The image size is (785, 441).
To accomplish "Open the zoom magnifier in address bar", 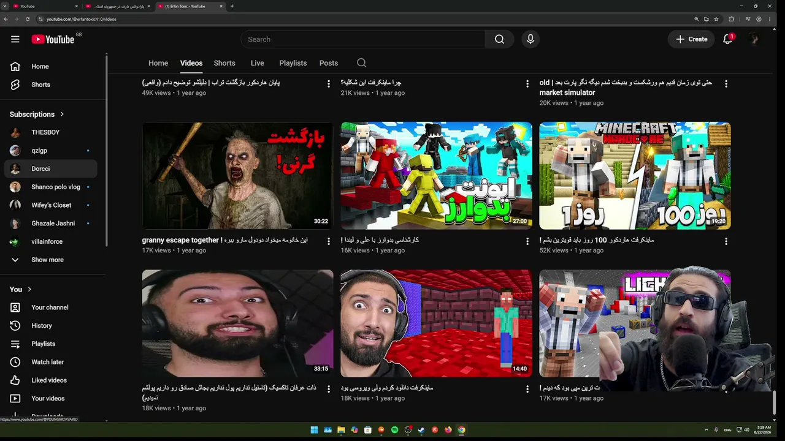I will [x=697, y=19].
